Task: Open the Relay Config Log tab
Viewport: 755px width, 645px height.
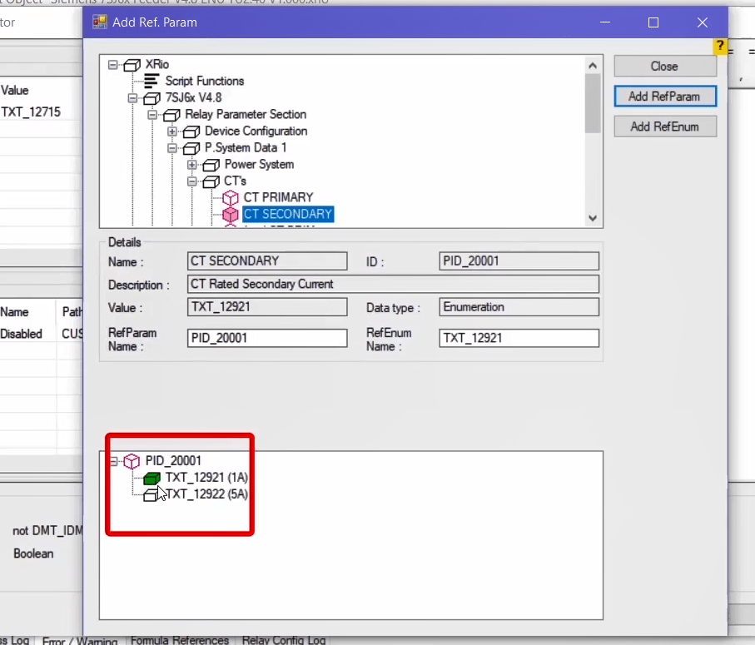Action: 284,640
